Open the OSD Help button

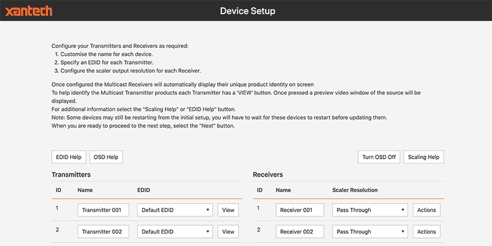tap(106, 157)
